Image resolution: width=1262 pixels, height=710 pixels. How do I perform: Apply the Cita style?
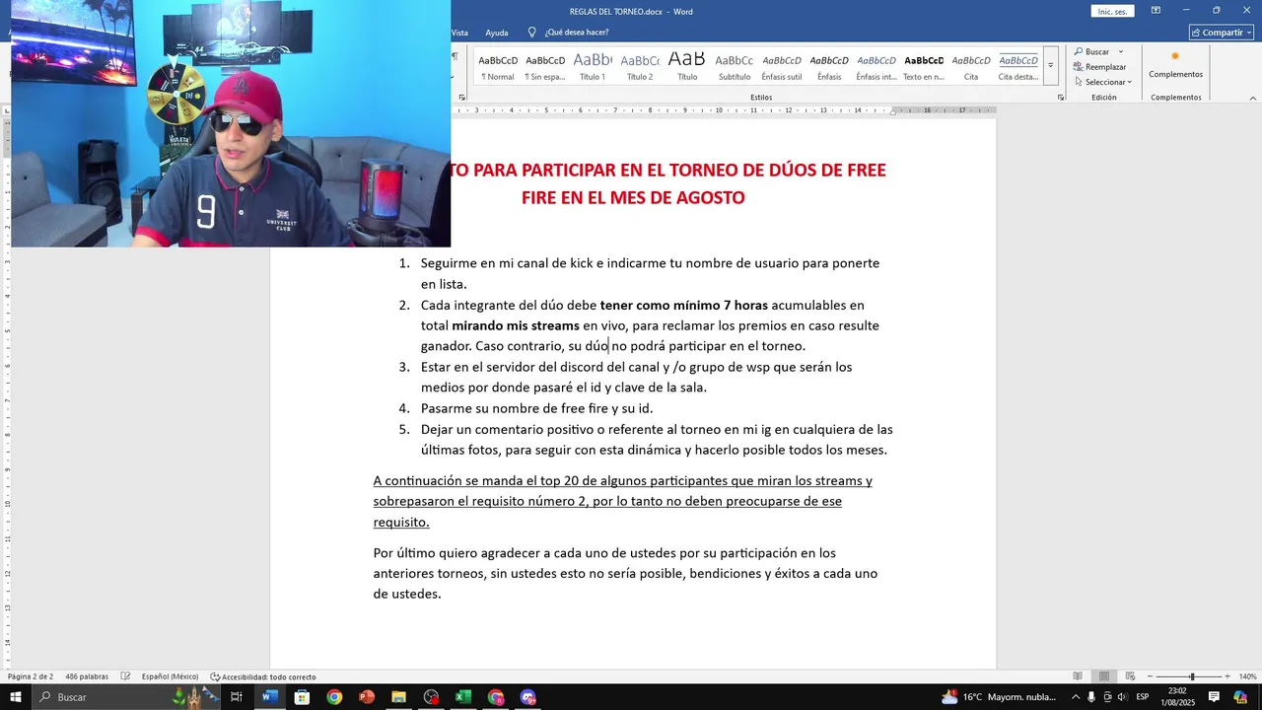(x=971, y=66)
